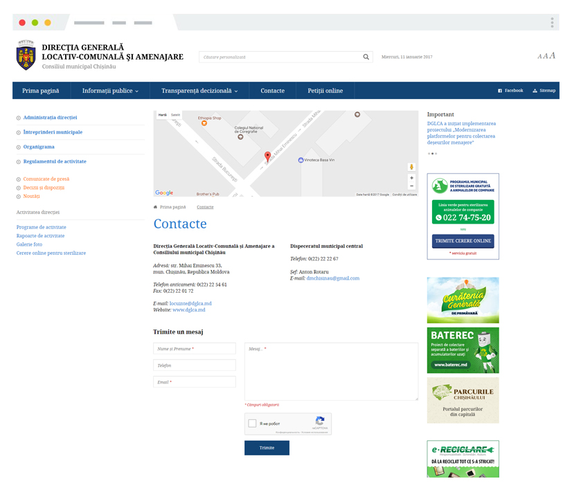572x499 pixels.
Task: Click the reCAPTCHA logo
Action: pyautogui.click(x=320, y=421)
